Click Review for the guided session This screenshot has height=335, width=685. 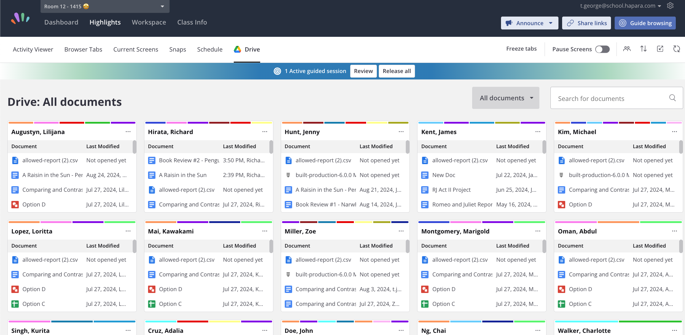363,71
